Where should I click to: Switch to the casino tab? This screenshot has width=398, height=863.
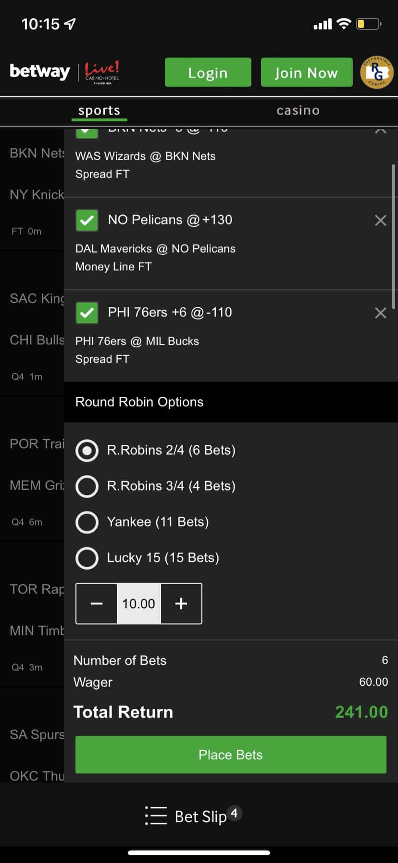click(x=298, y=110)
